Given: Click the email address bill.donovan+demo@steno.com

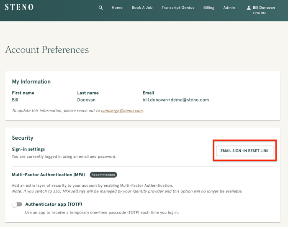Looking at the screenshot, I should coord(175,100).
